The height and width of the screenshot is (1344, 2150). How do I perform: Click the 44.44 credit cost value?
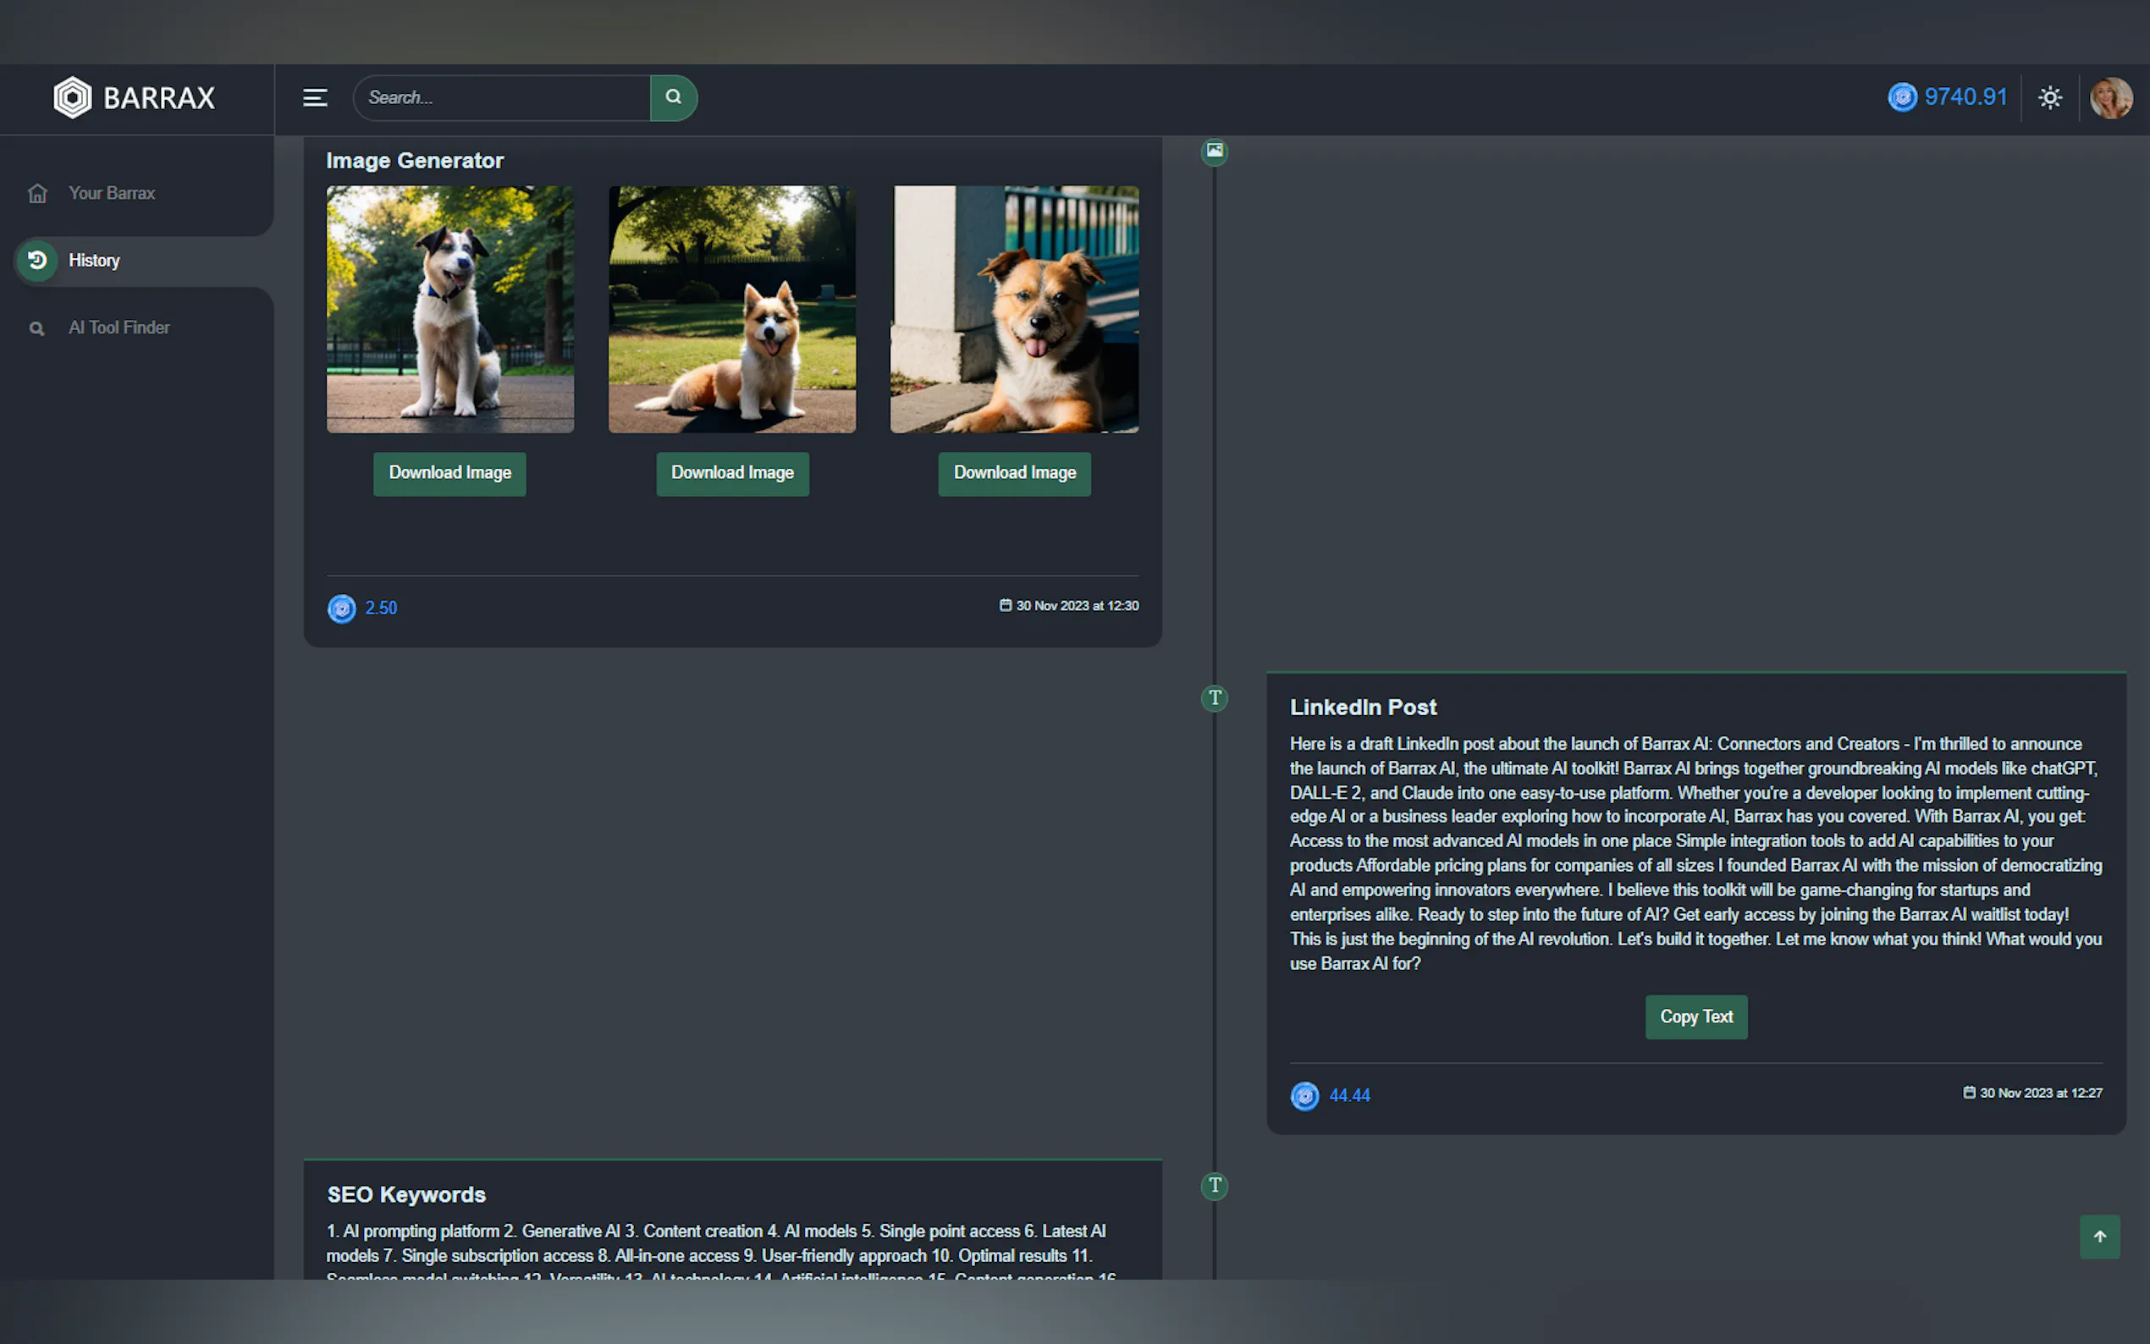[x=1349, y=1096]
